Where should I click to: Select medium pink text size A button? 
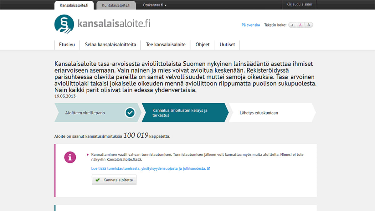tap(301, 25)
